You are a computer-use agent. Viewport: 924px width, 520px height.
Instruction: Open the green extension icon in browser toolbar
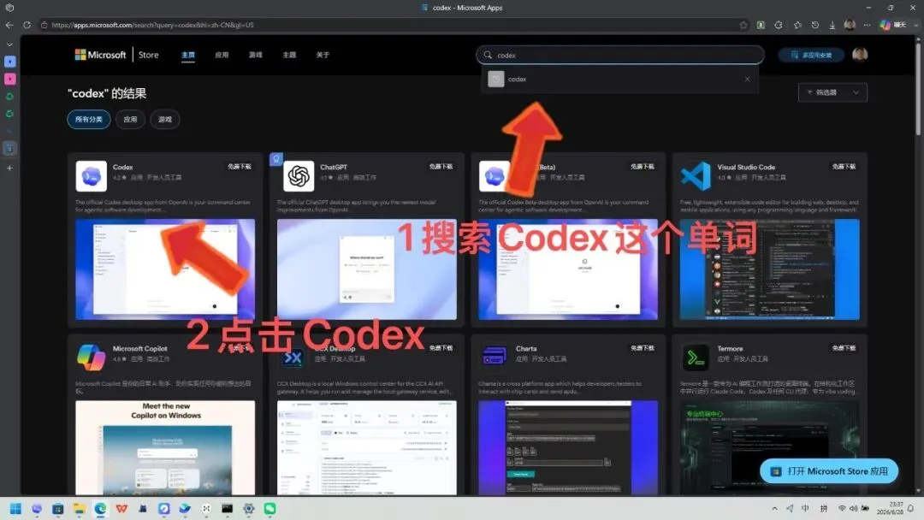point(761,25)
